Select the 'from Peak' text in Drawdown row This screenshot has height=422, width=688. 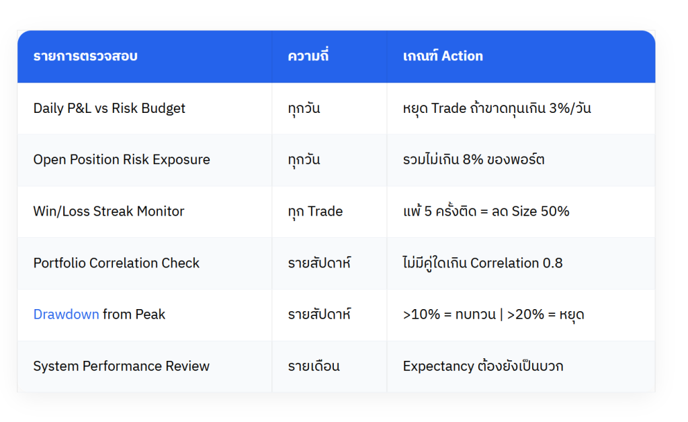click(134, 314)
